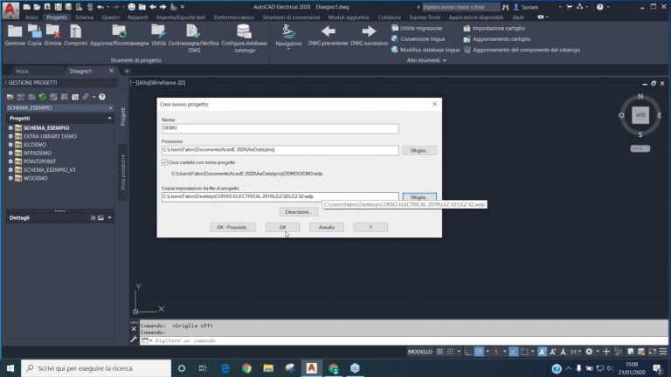Open Chrome from the Windows taskbar
The height and width of the screenshot is (377, 671).
coord(246,368)
